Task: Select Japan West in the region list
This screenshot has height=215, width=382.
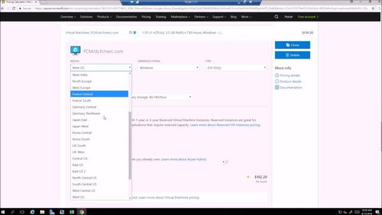Action: pyautogui.click(x=100, y=126)
